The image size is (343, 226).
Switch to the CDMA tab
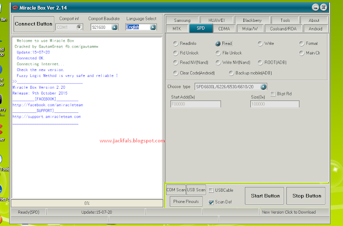coord(224,28)
